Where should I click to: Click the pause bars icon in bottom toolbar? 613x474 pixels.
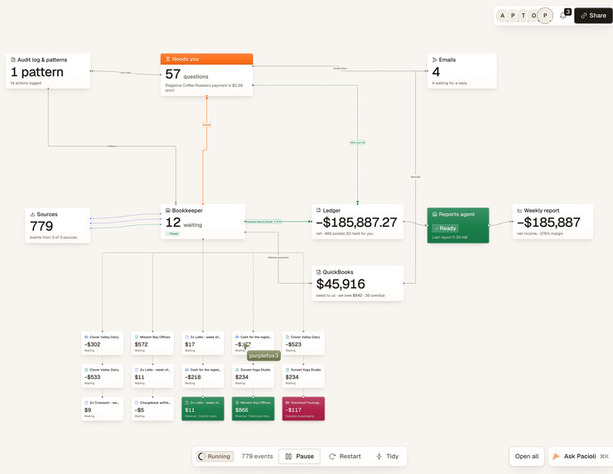288,457
